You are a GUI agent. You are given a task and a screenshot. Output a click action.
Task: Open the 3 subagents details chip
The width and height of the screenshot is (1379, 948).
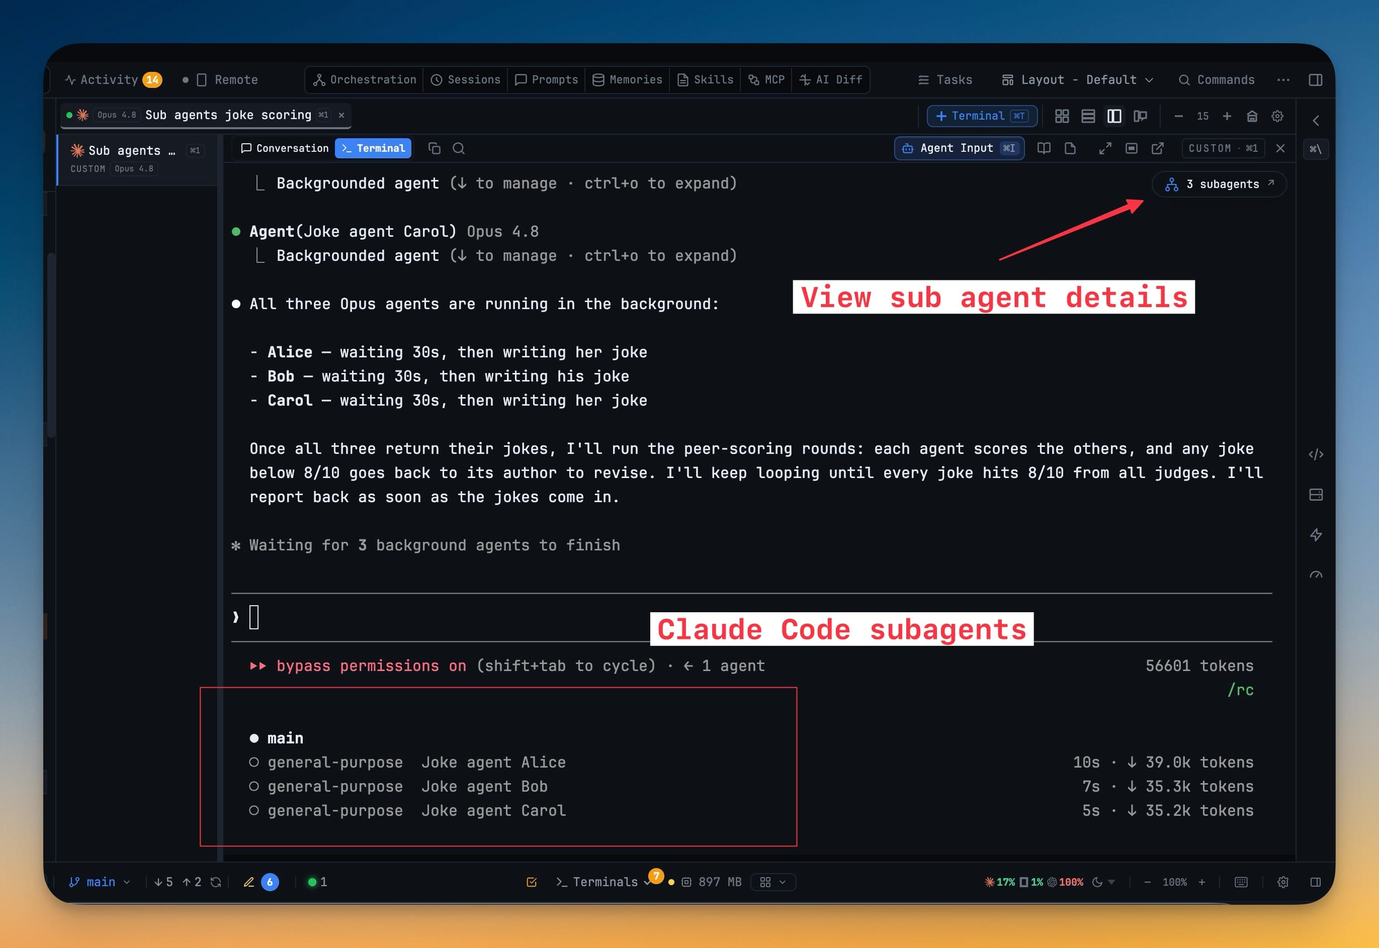pos(1219,184)
